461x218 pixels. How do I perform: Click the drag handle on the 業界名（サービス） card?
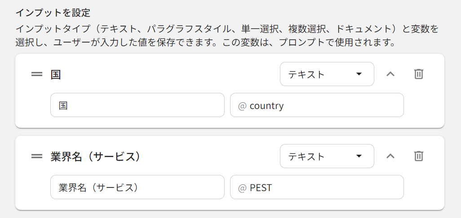pyautogui.click(x=37, y=156)
